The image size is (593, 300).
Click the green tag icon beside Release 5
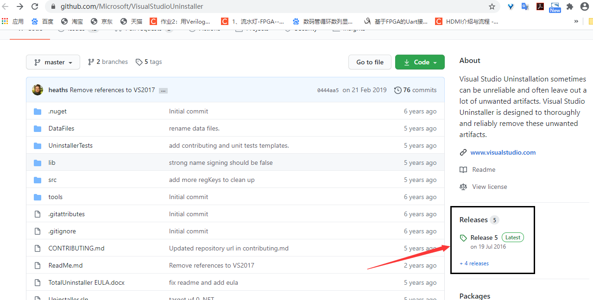[x=463, y=238]
